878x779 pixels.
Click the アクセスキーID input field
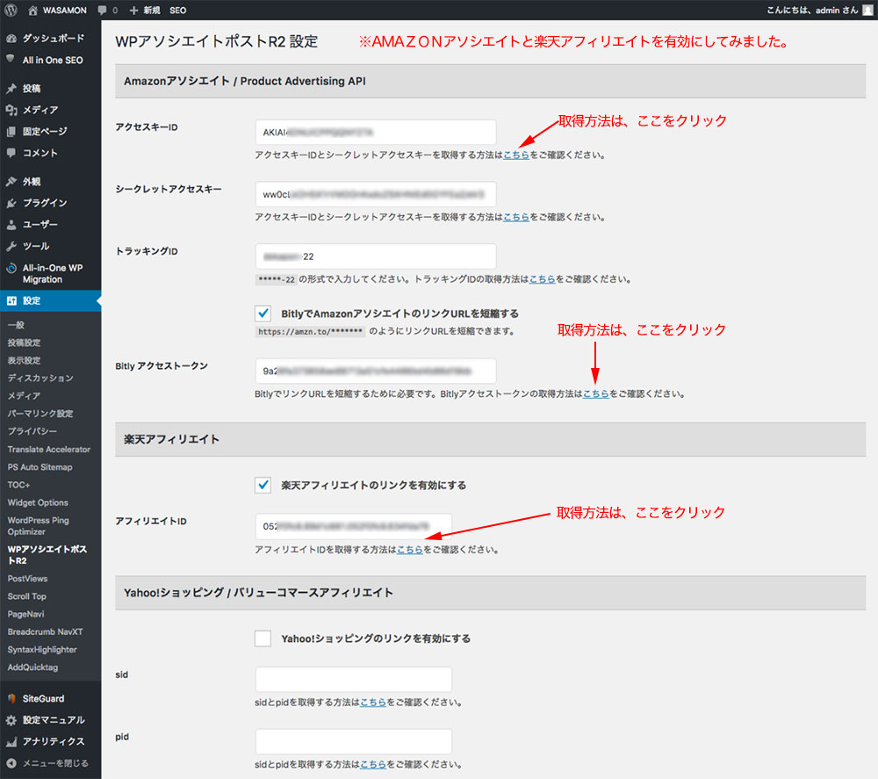coord(376,132)
